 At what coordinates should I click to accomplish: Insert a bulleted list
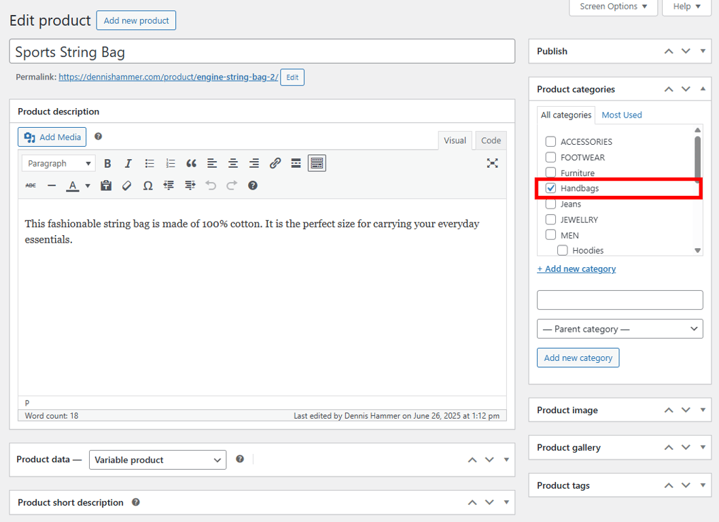pyautogui.click(x=149, y=162)
